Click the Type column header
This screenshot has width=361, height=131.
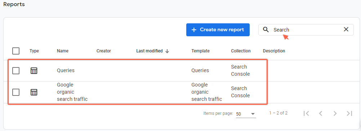[x=34, y=51]
